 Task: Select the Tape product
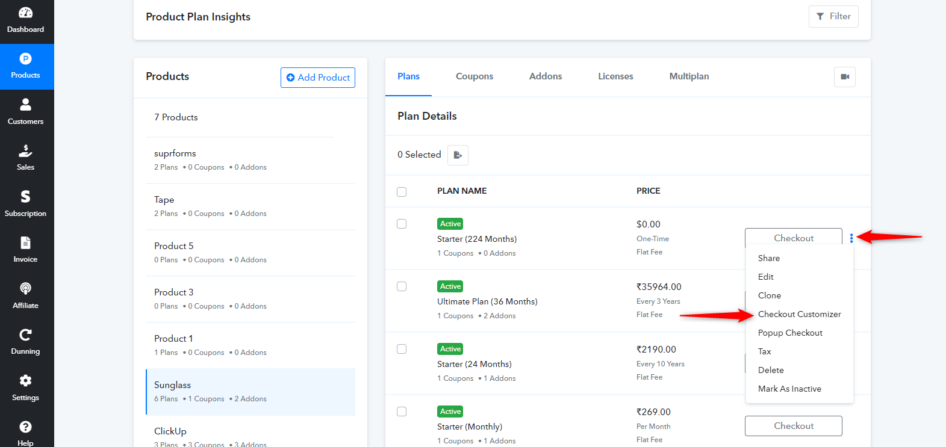pos(251,206)
